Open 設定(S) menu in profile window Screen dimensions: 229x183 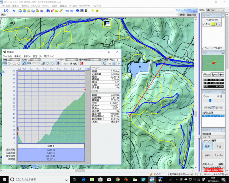37,56
